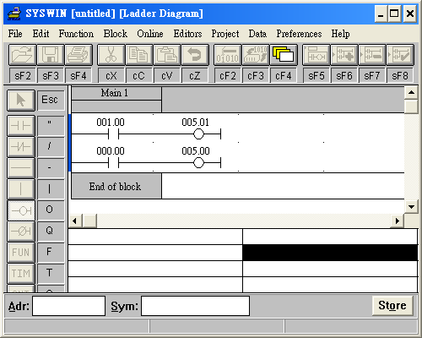
Task: Select the open contact tool icon
Action: [x=21, y=126]
